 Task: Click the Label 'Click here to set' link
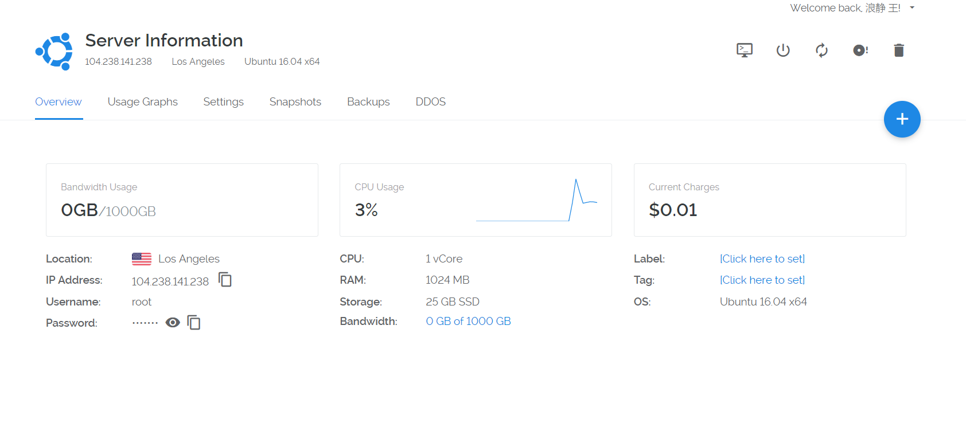(x=762, y=259)
